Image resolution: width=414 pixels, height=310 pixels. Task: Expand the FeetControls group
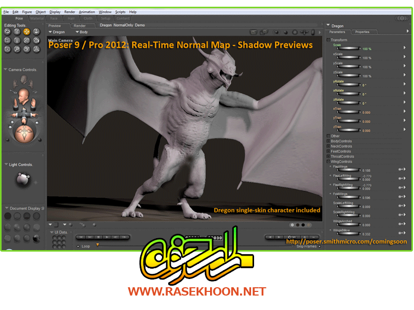pos(329,151)
